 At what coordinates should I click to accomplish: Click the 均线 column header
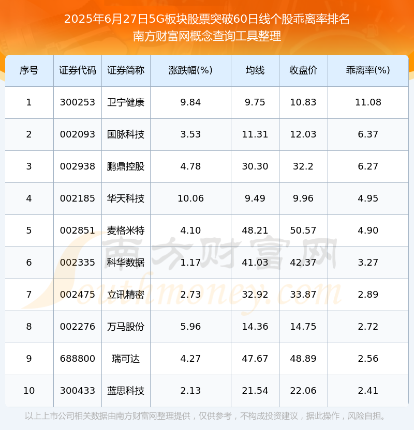(255, 70)
